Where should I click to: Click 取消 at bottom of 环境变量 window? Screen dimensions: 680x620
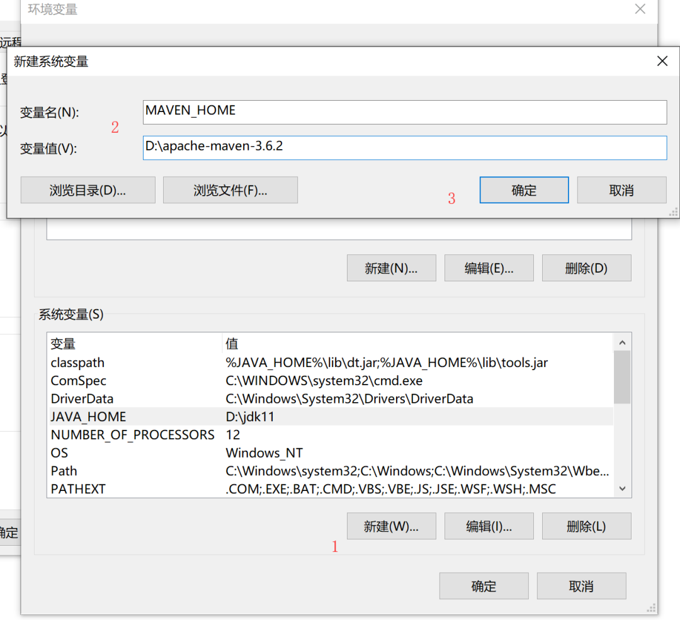(581, 586)
